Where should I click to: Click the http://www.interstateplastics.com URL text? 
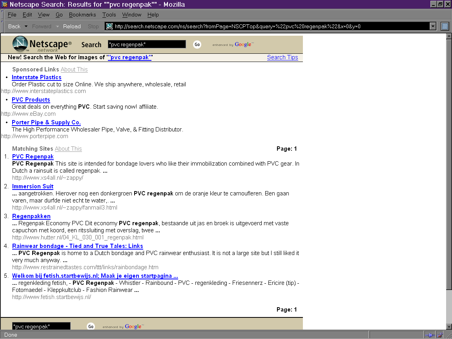(x=44, y=91)
